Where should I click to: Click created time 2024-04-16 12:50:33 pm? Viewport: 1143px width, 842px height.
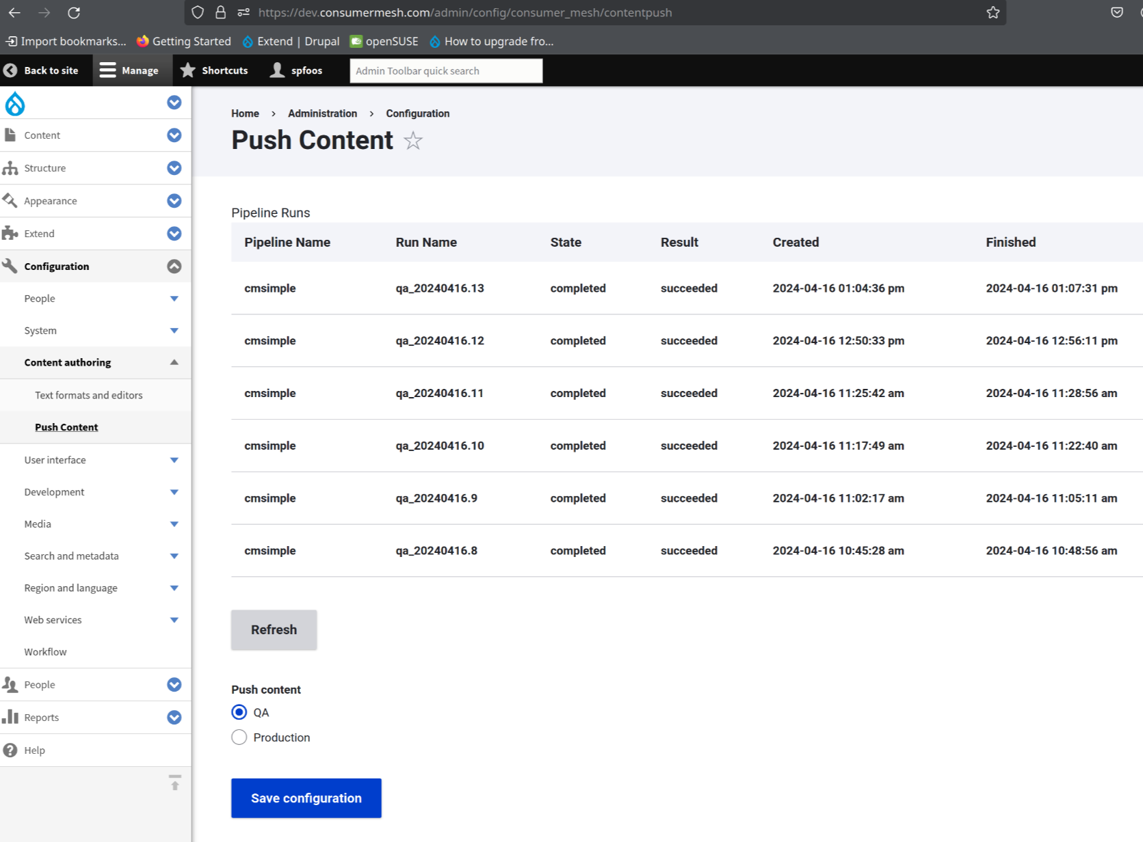click(x=838, y=340)
